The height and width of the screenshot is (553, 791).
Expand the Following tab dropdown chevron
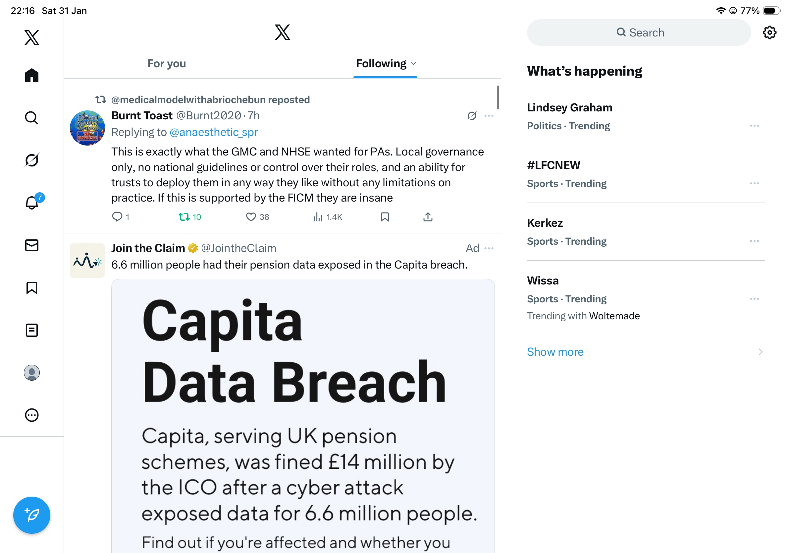[414, 64]
